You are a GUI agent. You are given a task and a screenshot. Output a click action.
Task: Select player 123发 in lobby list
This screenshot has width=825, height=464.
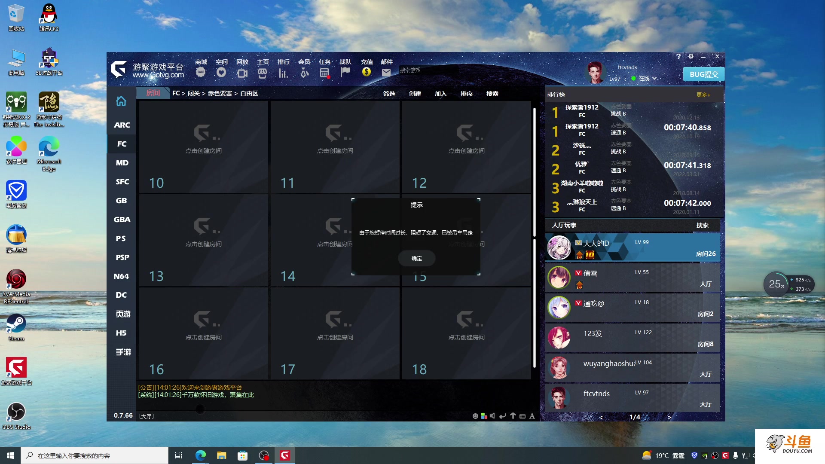click(632, 338)
